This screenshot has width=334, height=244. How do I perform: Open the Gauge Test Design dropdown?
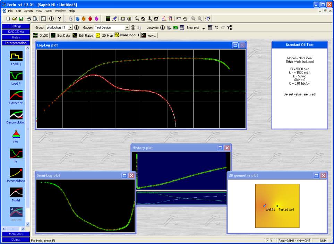point(127,27)
